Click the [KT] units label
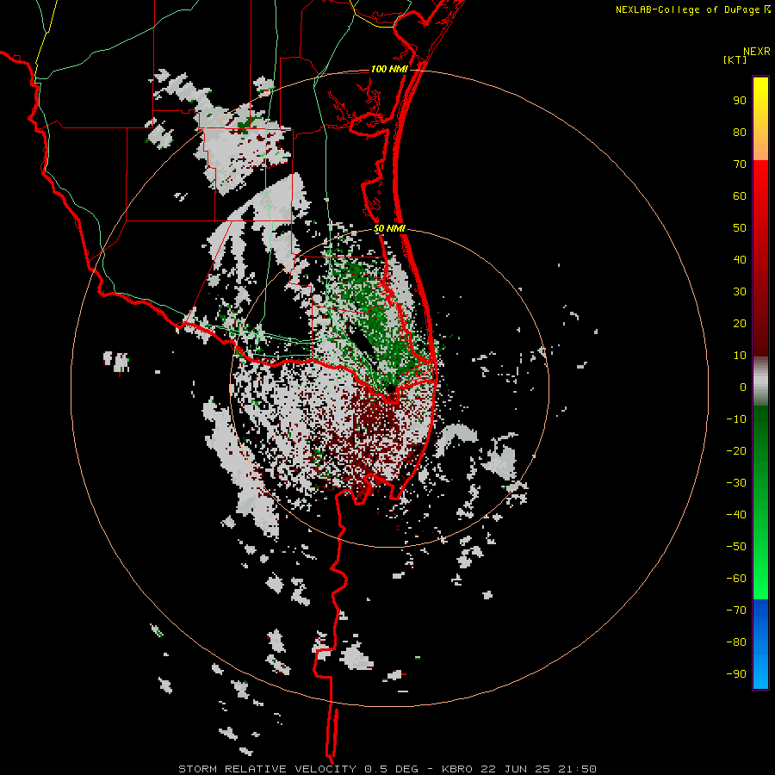775x775 pixels. coord(735,59)
